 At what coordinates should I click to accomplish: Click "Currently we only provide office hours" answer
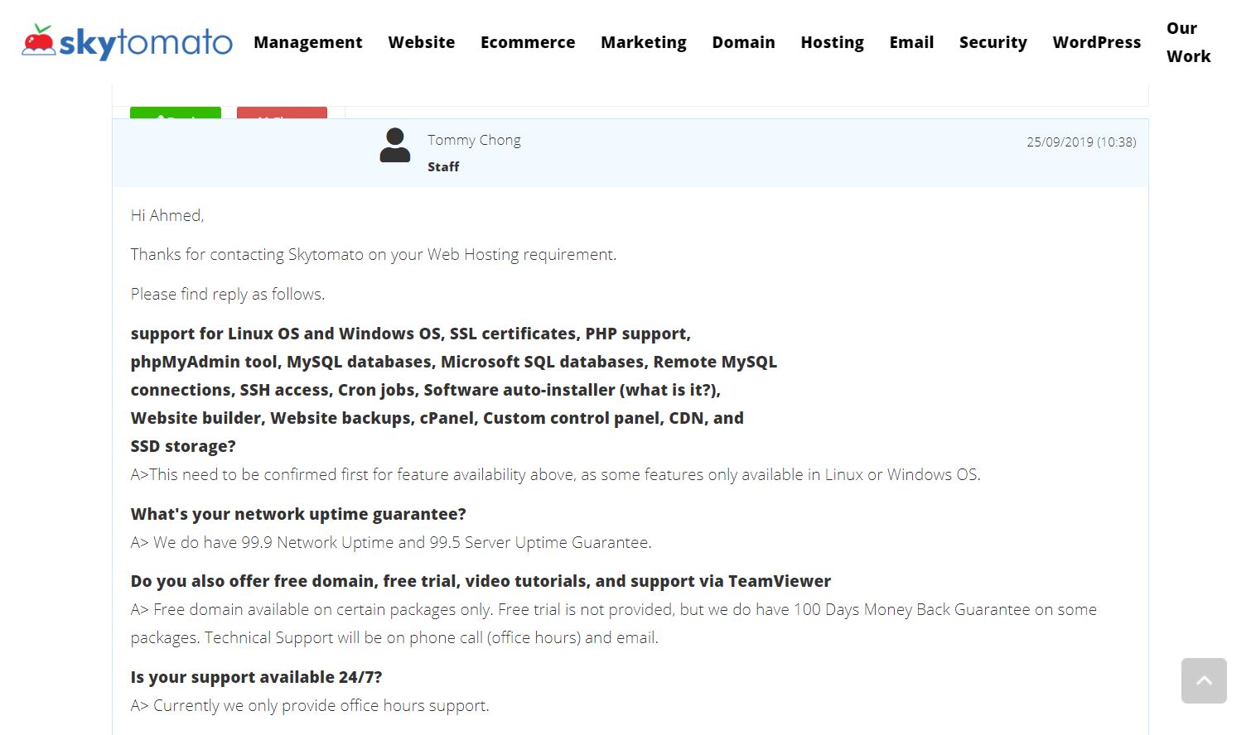pyautogui.click(x=310, y=705)
